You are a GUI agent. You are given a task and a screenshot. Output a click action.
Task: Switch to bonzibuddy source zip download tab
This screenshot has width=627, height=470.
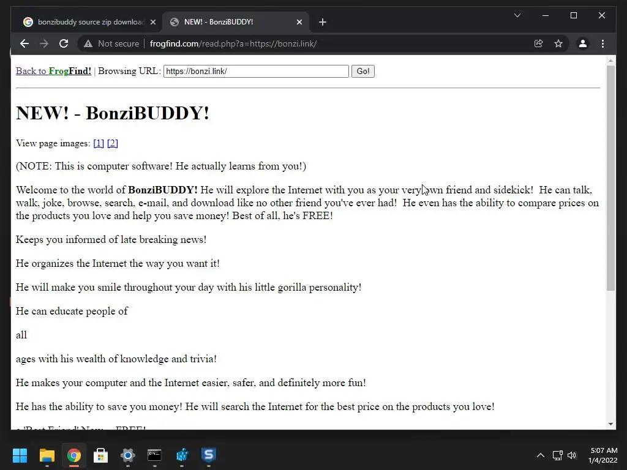tap(89, 22)
